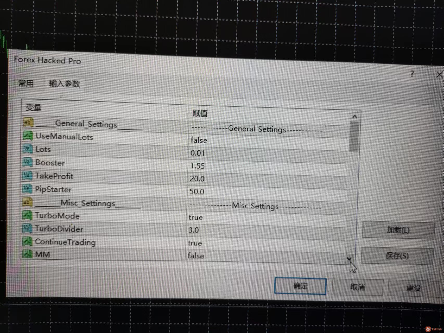This screenshot has width=444, height=333.
Task: Select the ContinueTrading value true
Action: point(195,243)
